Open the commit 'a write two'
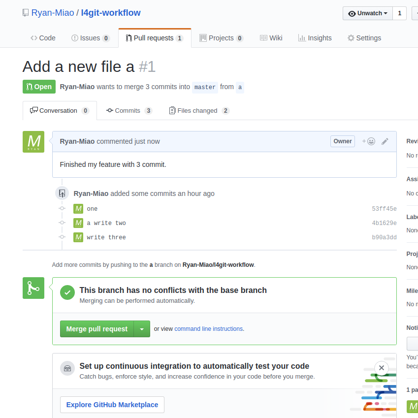Screen dimensions: 418x418 (x=106, y=223)
